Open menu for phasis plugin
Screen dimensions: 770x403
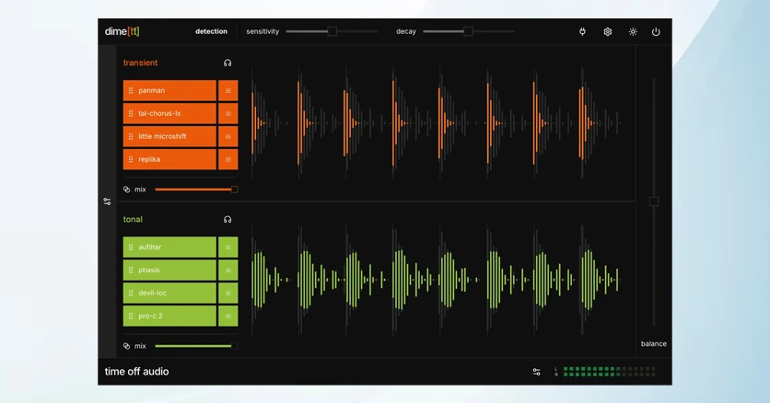point(227,271)
